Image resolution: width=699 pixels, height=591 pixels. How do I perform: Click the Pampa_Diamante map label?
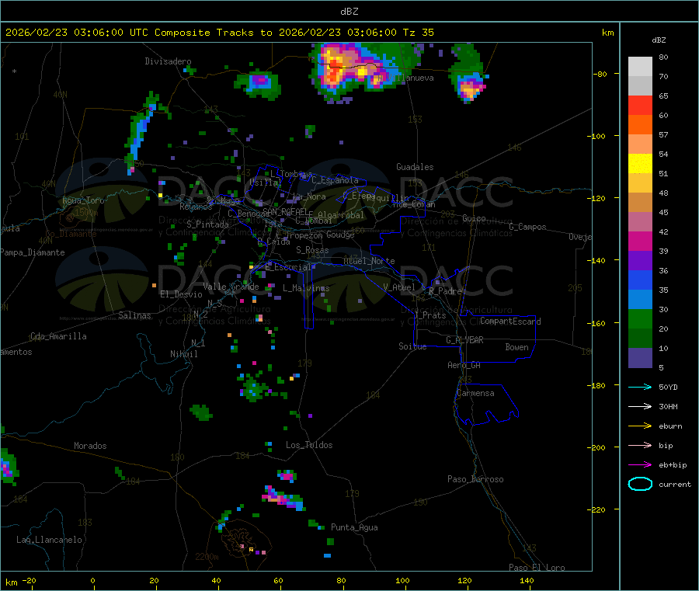click(33, 252)
